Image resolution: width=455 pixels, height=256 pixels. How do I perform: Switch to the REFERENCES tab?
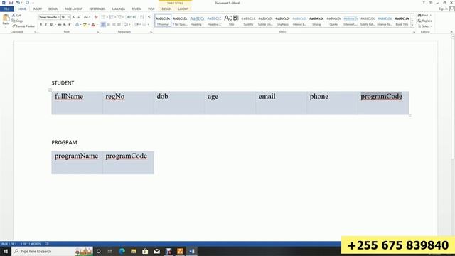(97, 9)
